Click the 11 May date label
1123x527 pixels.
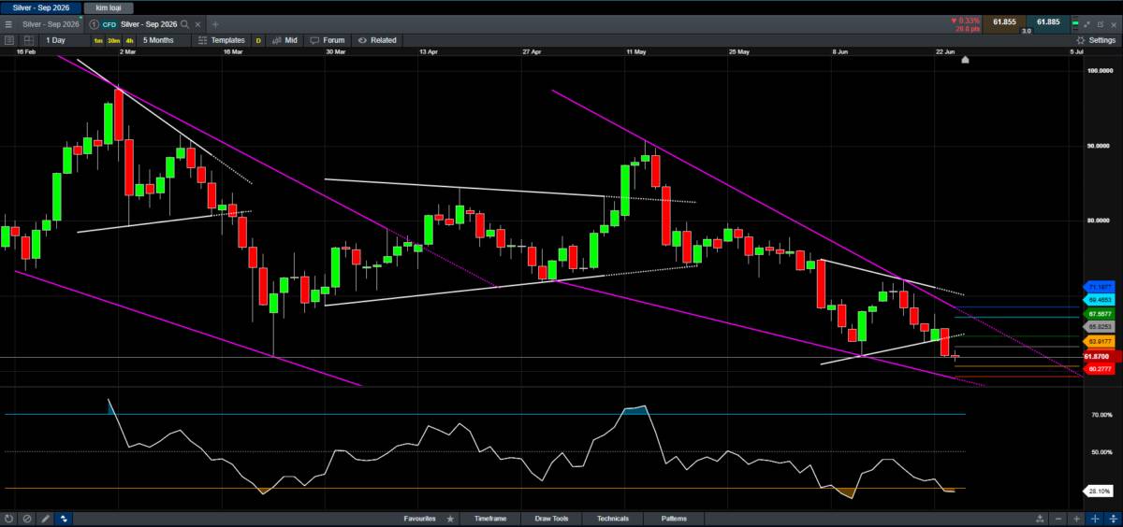pyautogui.click(x=636, y=52)
